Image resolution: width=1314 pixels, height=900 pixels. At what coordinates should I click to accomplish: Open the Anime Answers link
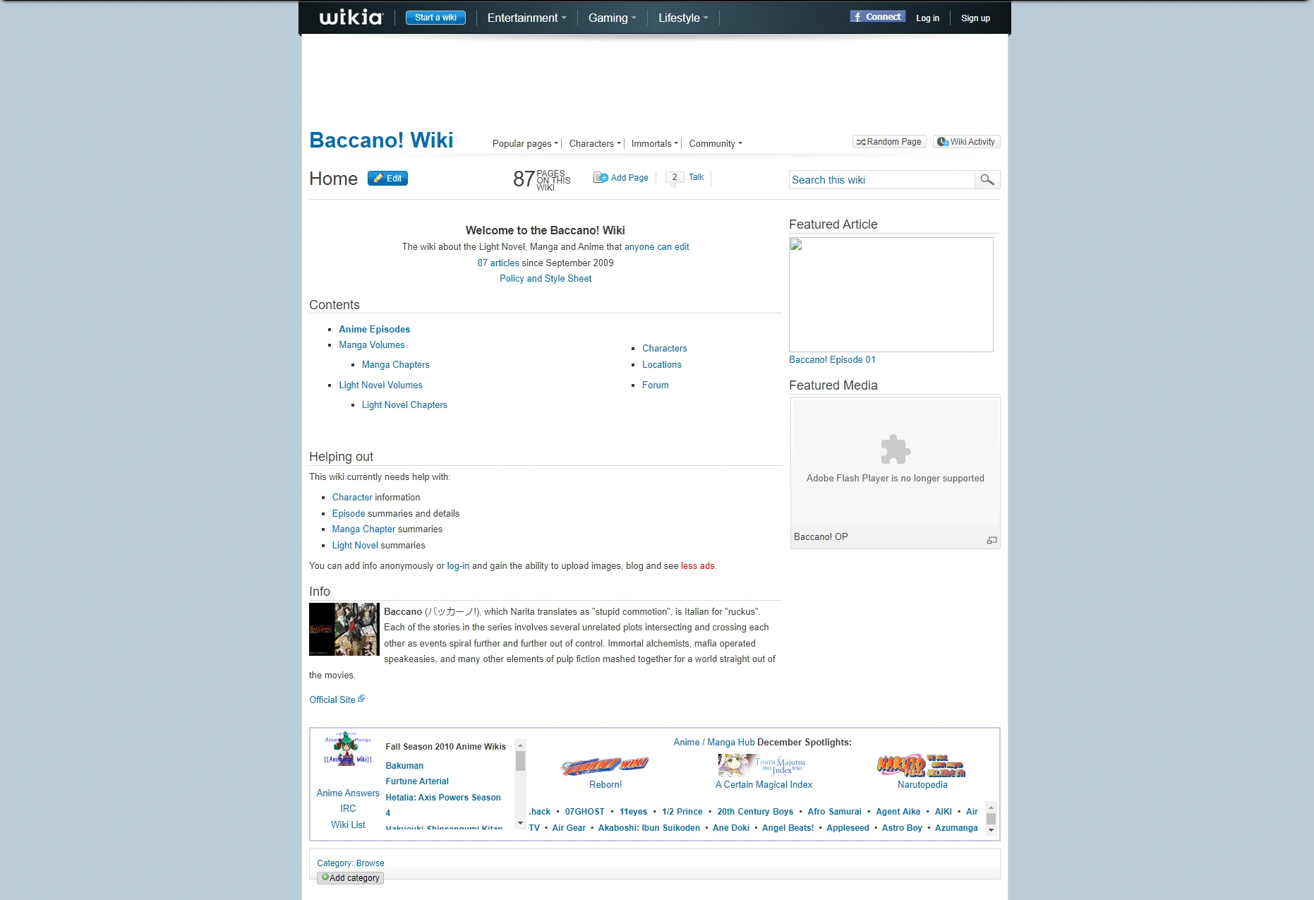point(348,793)
